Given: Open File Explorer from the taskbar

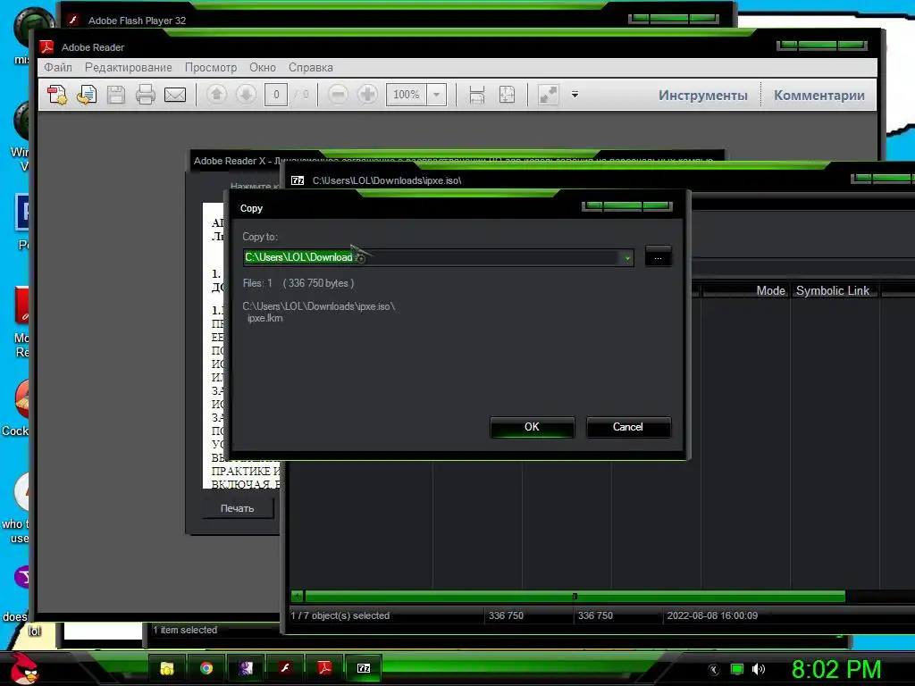Looking at the screenshot, I should [167, 668].
